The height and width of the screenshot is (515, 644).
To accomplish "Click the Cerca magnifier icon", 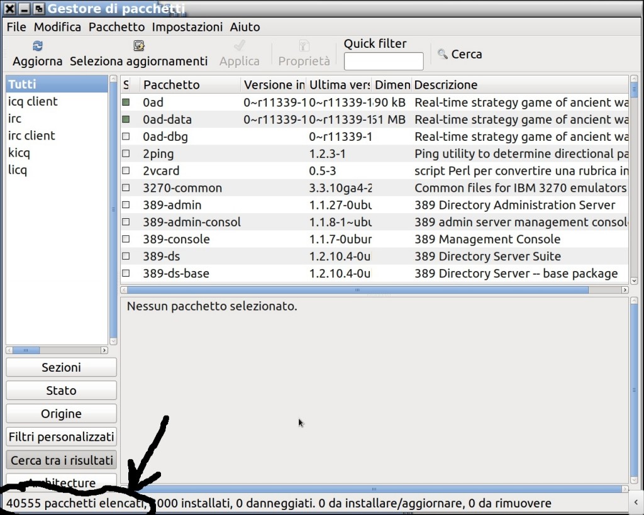I will pyautogui.click(x=442, y=54).
